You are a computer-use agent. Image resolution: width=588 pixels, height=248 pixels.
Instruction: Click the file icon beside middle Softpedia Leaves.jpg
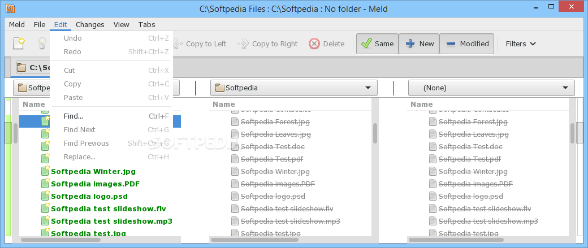pyautogui.click(x=235, y=134)
